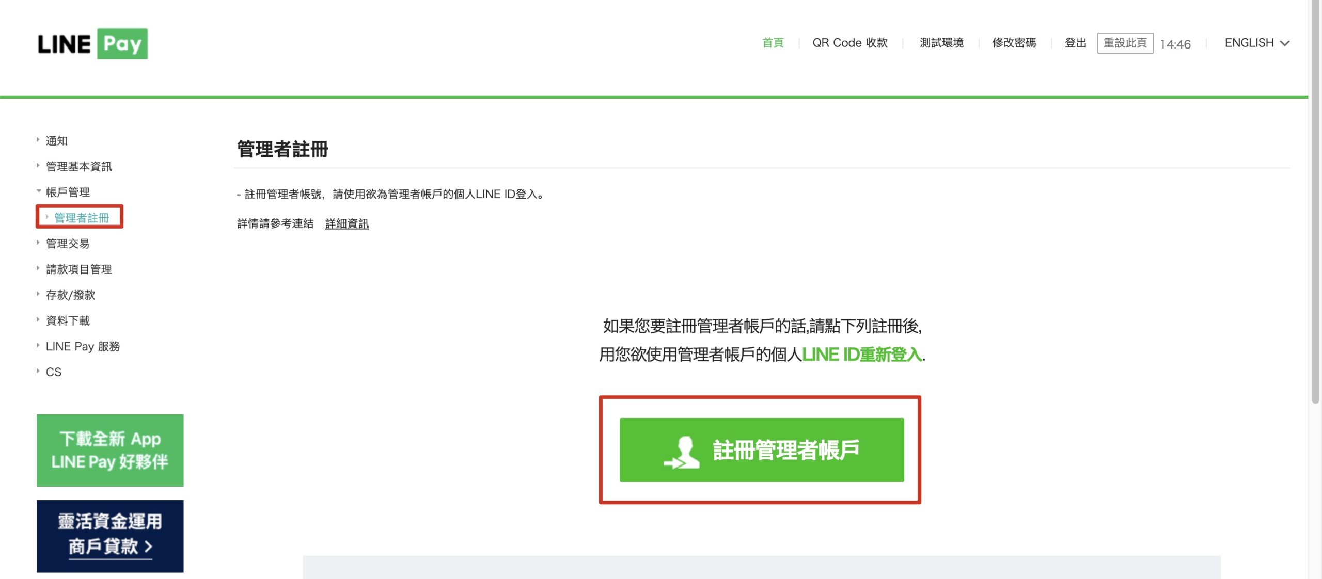
Task: Click the 註冊管理者帳戶 green button
Action: coord(761,450)
